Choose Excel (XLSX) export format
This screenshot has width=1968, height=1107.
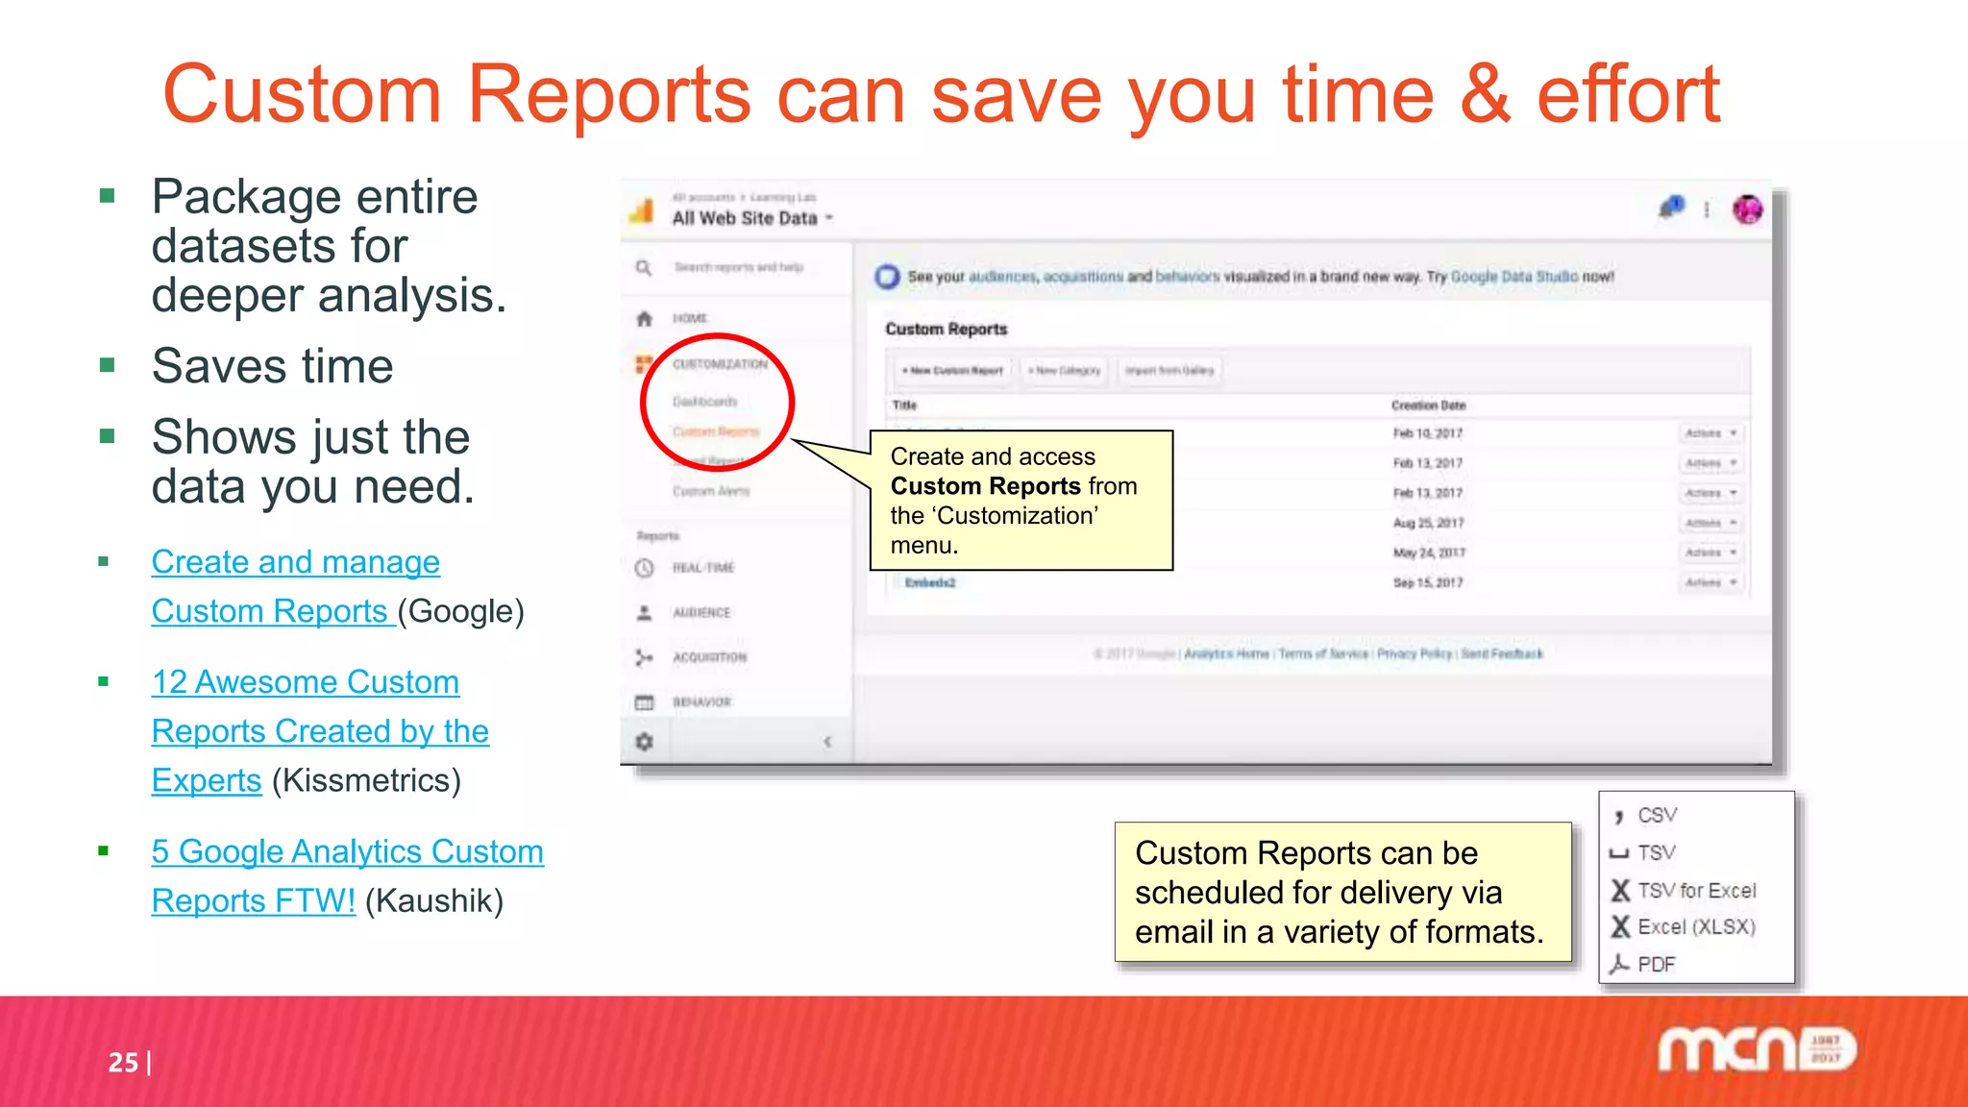click(x=1684, y=926)
